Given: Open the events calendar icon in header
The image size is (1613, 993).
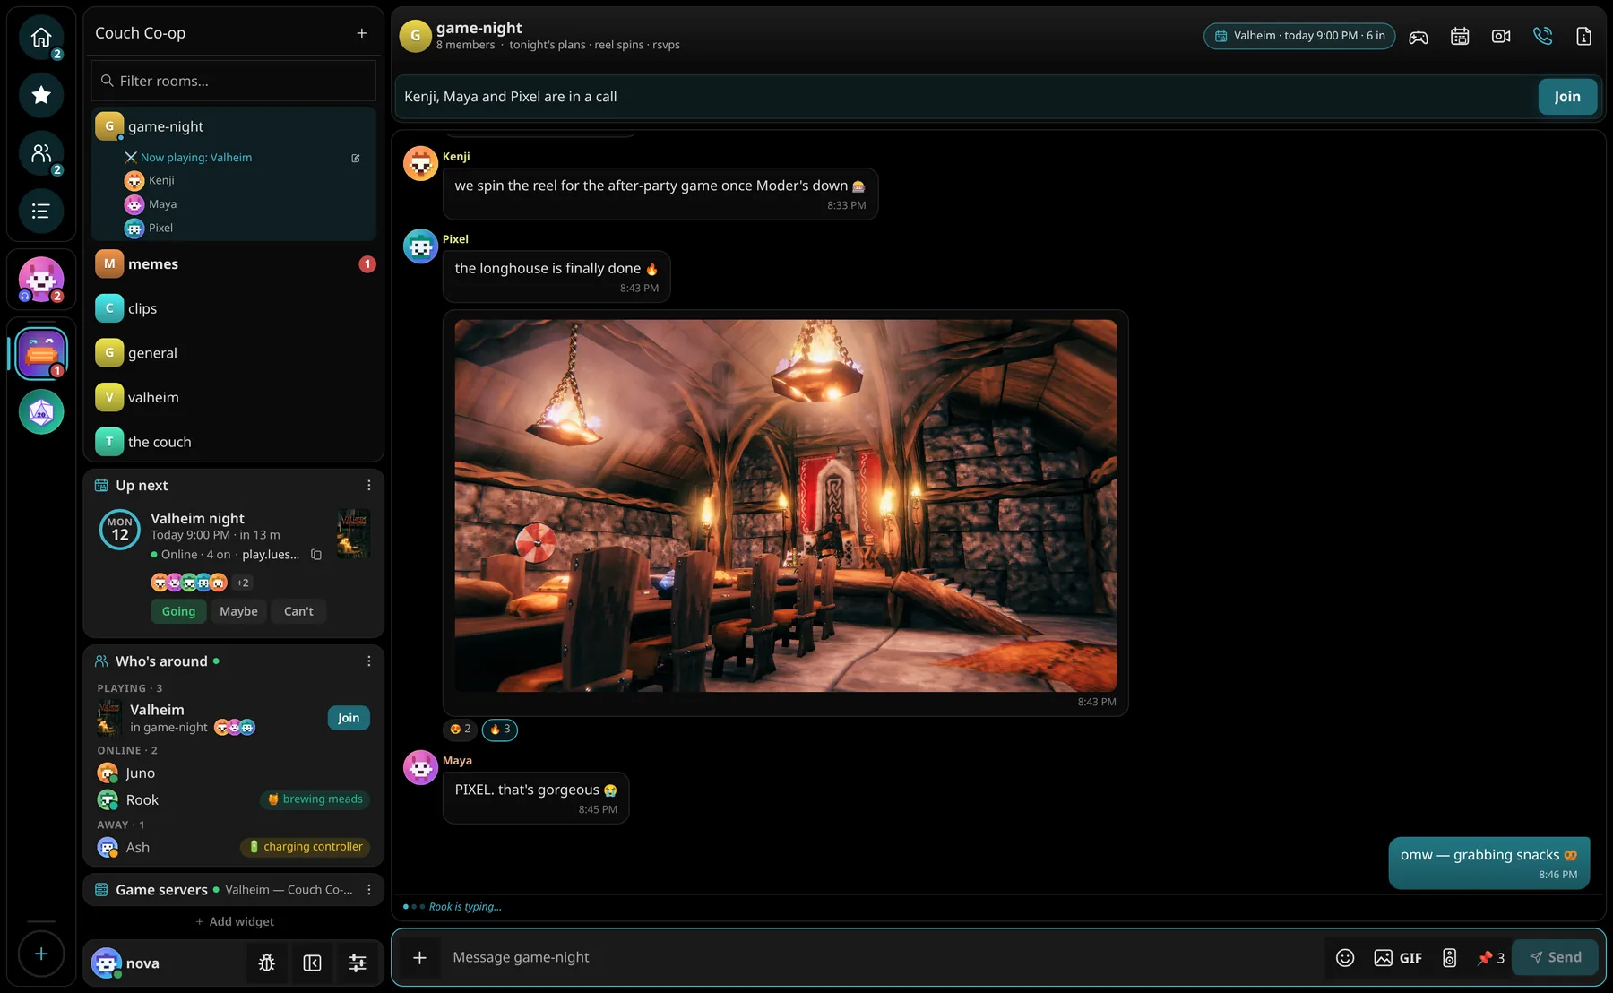Looking at the screenshot, I should (1460, 37).
